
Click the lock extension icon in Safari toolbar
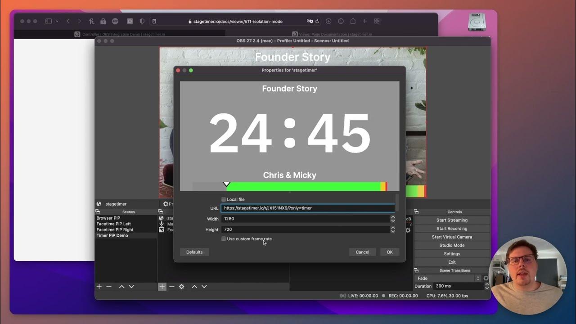coord(103,21)
